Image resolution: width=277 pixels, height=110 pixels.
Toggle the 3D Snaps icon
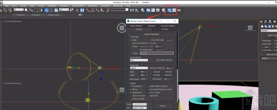click(88, 10)
